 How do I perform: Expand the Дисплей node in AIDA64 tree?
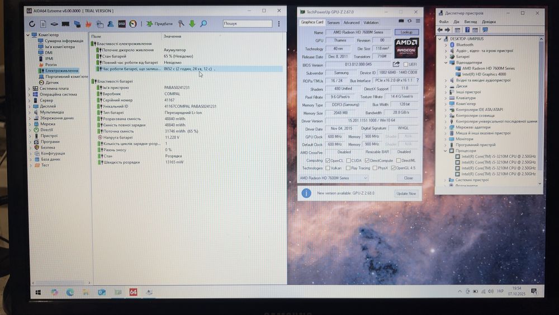(x=30, y=106)
